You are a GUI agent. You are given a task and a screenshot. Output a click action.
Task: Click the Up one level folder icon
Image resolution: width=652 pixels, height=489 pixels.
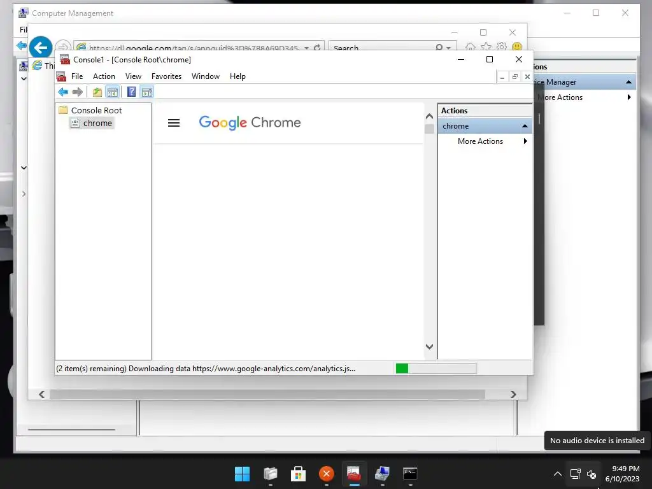97,92
